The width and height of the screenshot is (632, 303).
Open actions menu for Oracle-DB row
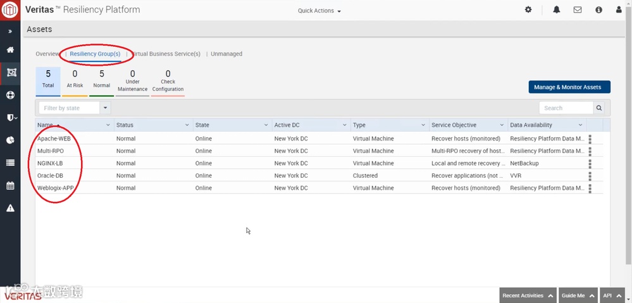tap(590, 176)
